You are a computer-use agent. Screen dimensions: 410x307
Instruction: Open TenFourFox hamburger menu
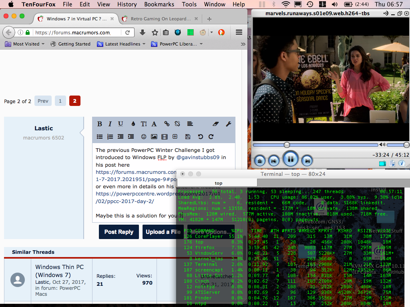coord(239,32)
